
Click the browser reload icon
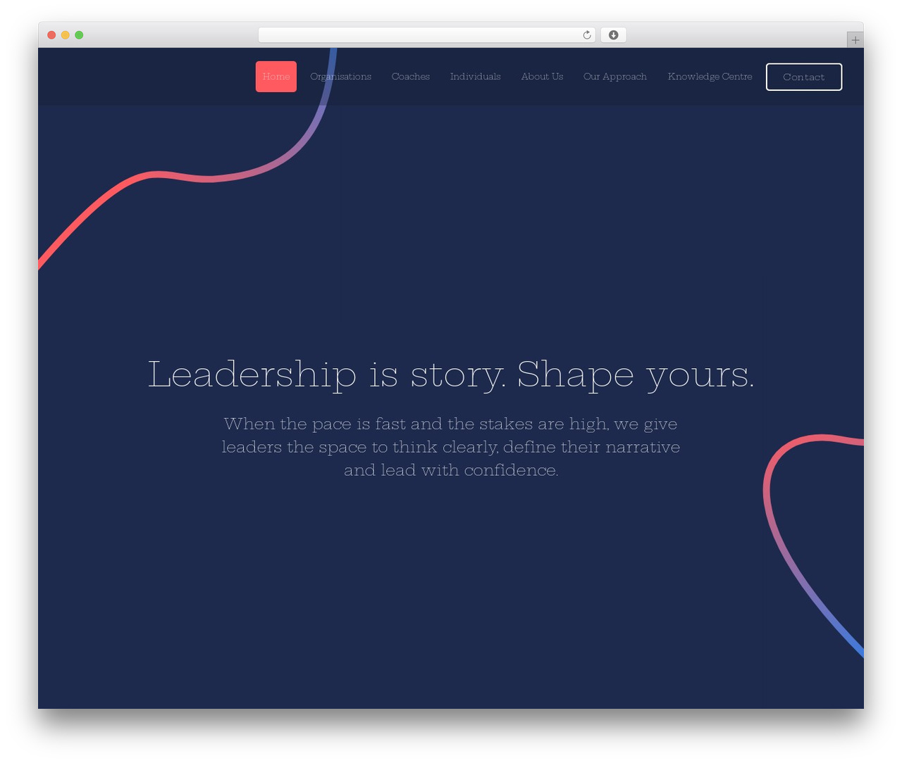(586, 35)
